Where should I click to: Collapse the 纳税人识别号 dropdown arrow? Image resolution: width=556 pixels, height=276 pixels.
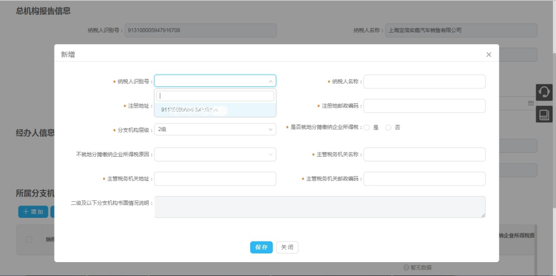[271, 81]
